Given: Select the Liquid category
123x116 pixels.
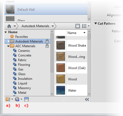Looking at the screenshot, I should tap(22, 83).
